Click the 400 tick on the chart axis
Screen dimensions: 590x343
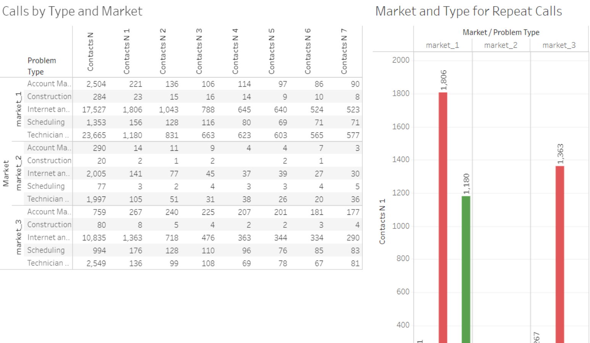(x=403, y=325)
